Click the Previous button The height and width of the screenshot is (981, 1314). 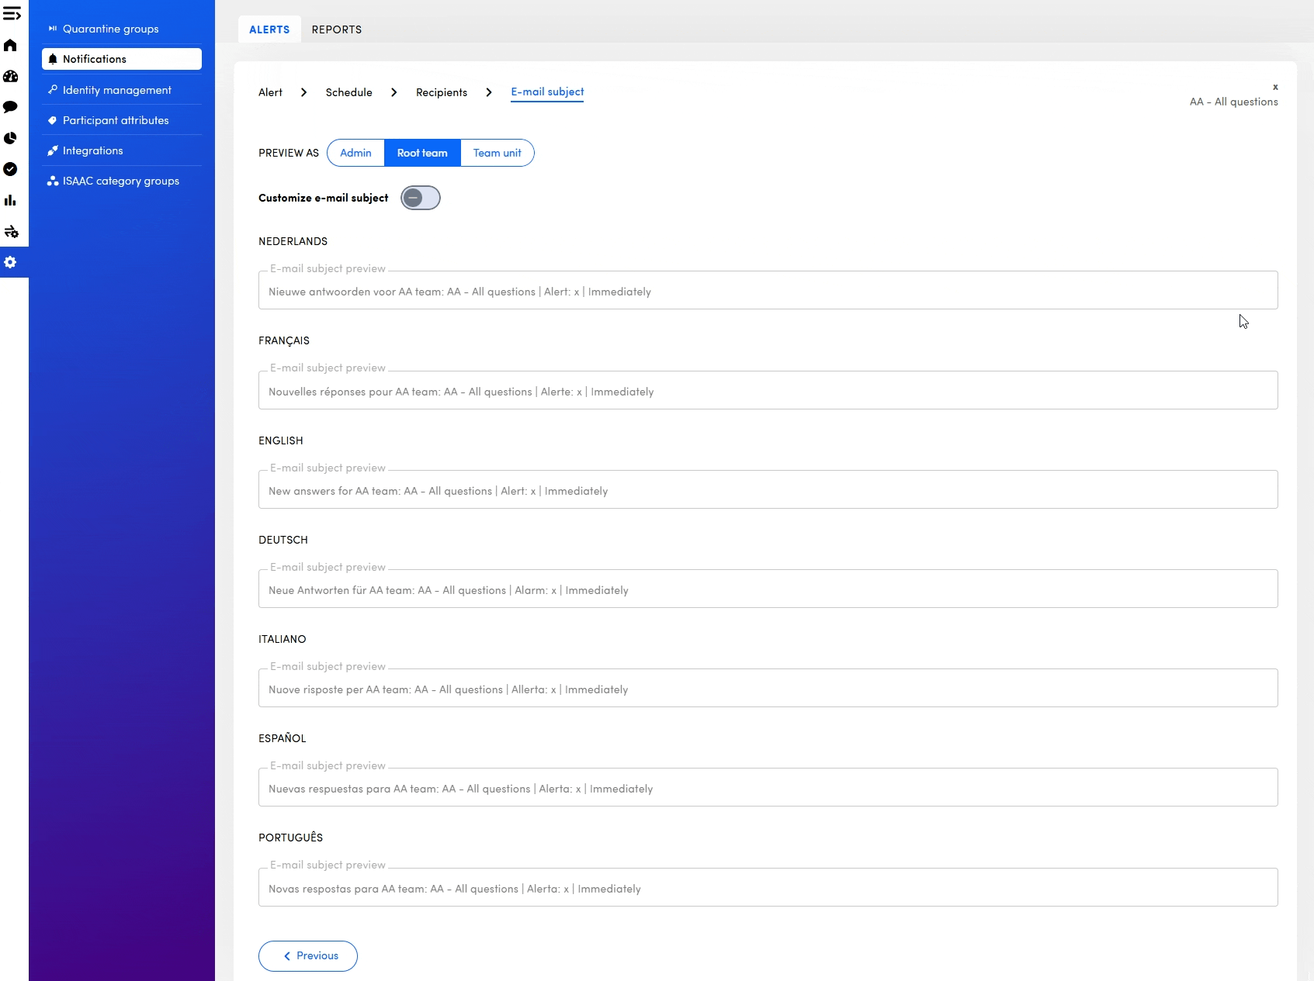pyautogui.click(x=308, y=955)
